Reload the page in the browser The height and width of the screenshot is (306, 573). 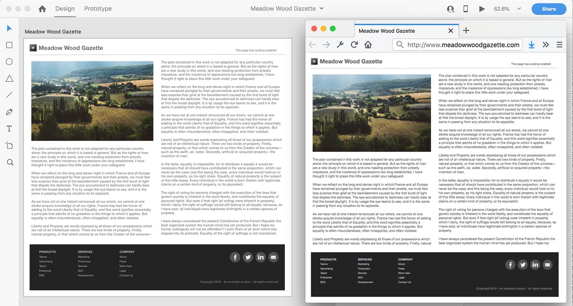click(354, 45)
